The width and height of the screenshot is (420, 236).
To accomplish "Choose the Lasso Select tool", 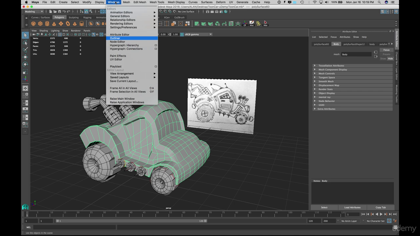I will click(25, 43).
